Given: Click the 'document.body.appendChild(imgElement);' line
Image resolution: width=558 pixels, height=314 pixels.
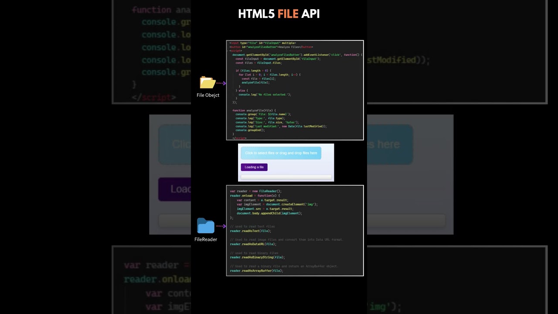Looking at the screenshot, I should (x=269, y=213).
